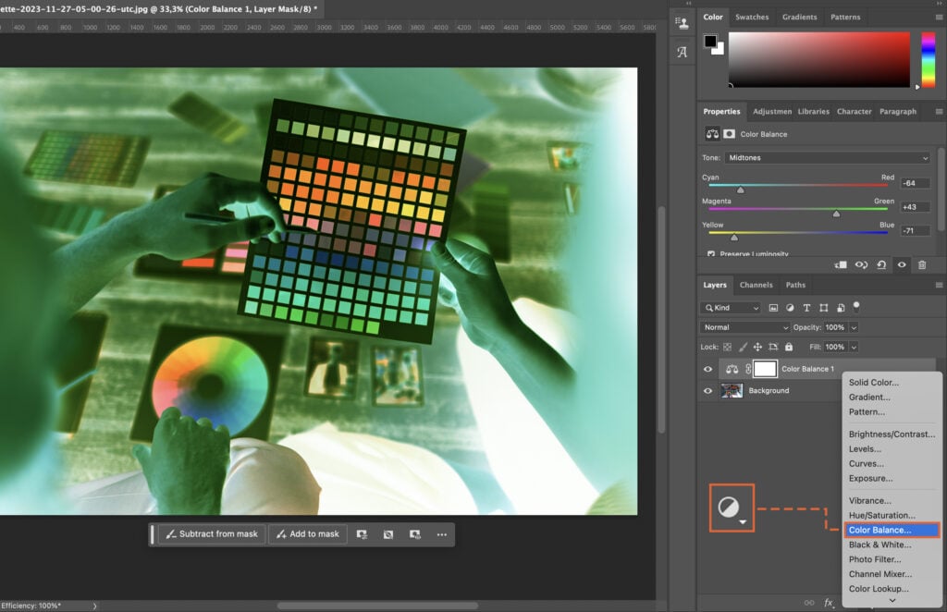Enable the Preserve Luminosity checkbox
947x612 pixels.
(x=710, y=253)
